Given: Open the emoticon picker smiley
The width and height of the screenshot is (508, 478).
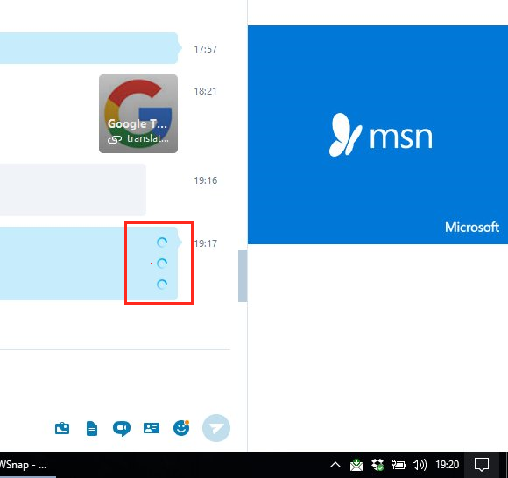Looking at the screenshot, I should click(x=181, y=428).
